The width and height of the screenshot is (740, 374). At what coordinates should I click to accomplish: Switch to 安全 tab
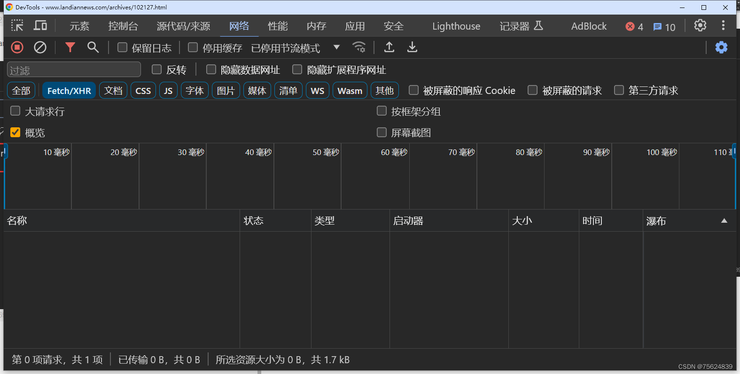393,26
